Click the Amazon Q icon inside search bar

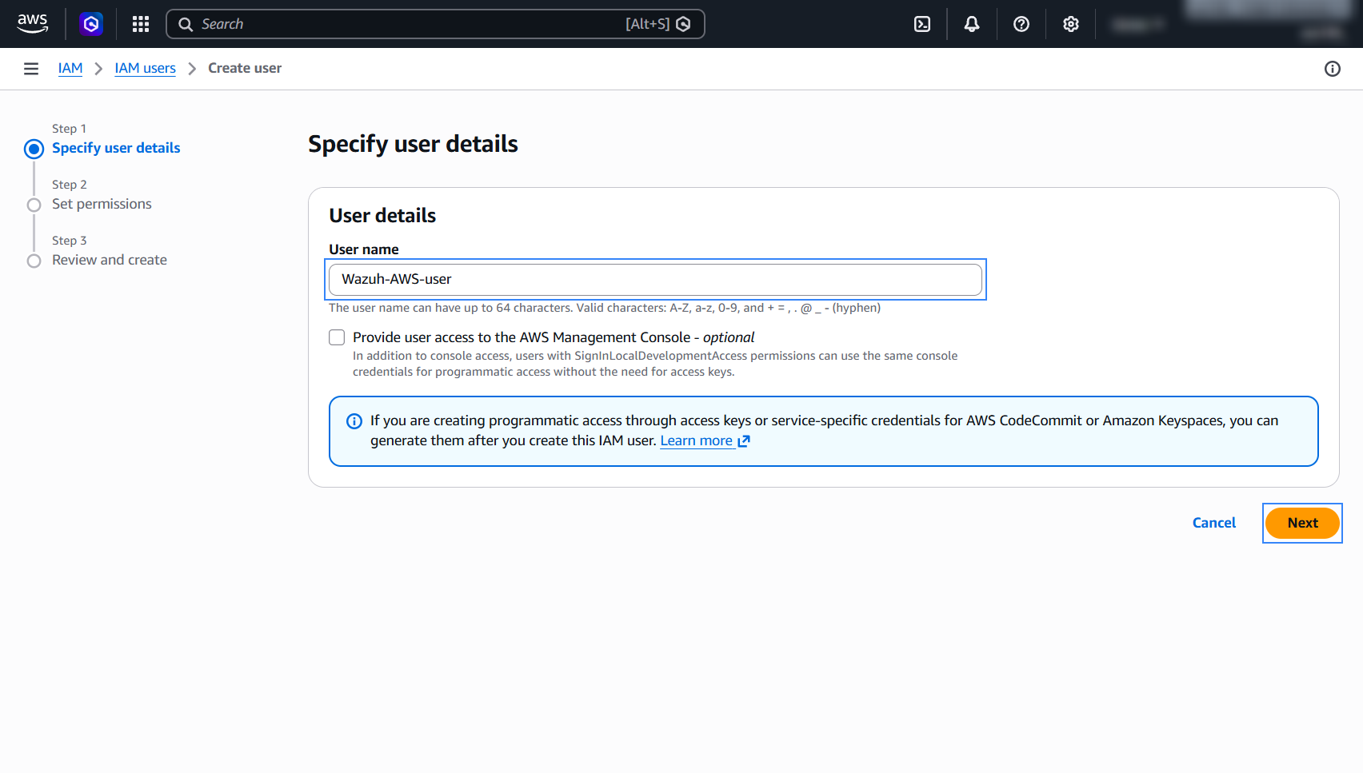(684, 24)
